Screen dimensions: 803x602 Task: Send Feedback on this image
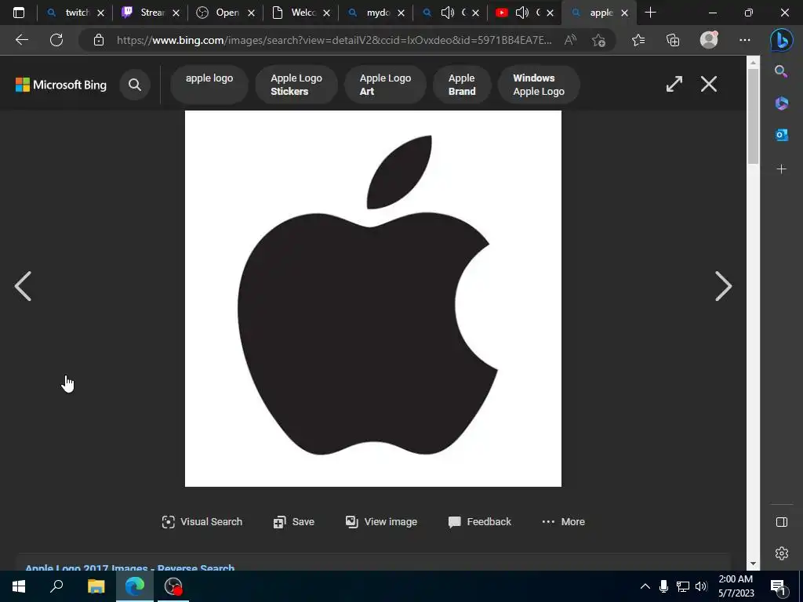click(x=479, y=521)
